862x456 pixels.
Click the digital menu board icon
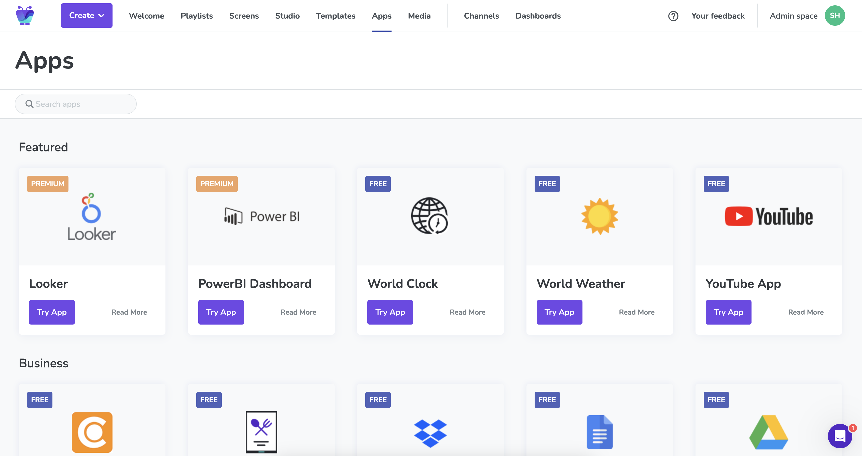[x=261, y=432]
